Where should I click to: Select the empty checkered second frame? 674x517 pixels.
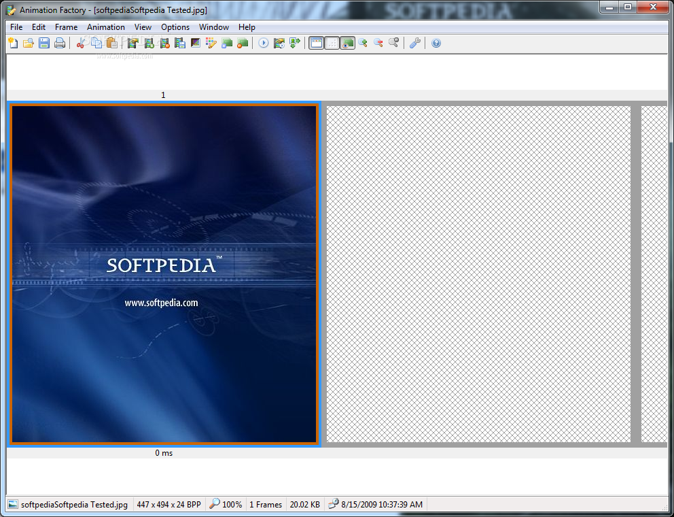pos(478,274)
